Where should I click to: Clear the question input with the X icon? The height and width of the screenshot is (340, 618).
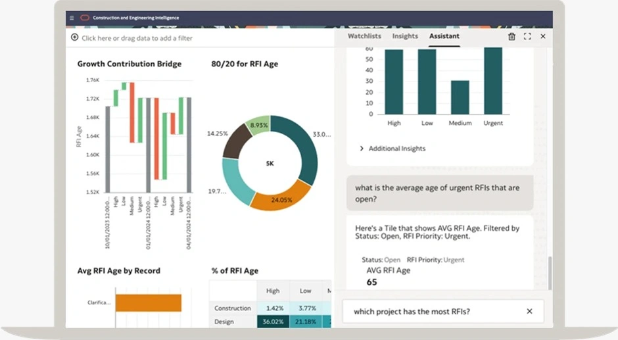[x=529, y=311]
